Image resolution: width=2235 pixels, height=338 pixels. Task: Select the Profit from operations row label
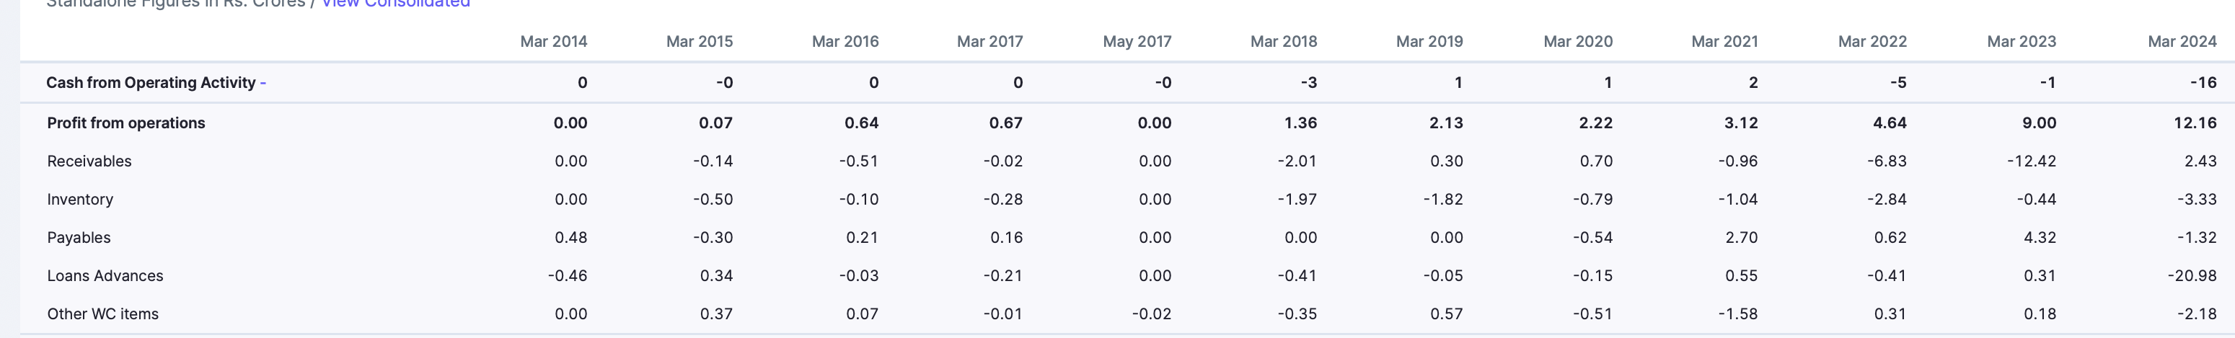(x=125, y=123)
